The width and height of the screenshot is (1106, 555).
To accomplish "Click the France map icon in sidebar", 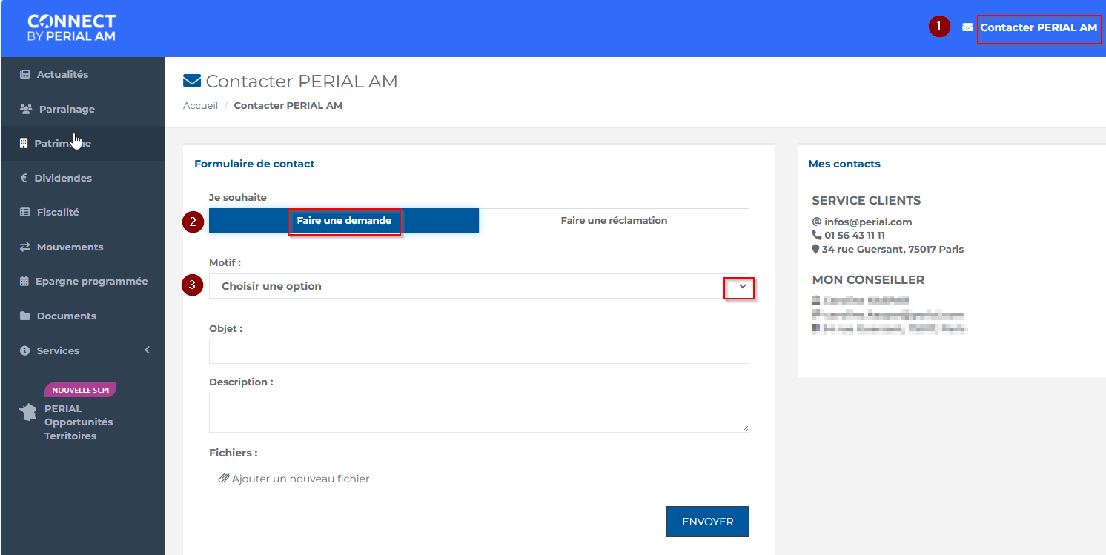I will click(x=28, y=412).
